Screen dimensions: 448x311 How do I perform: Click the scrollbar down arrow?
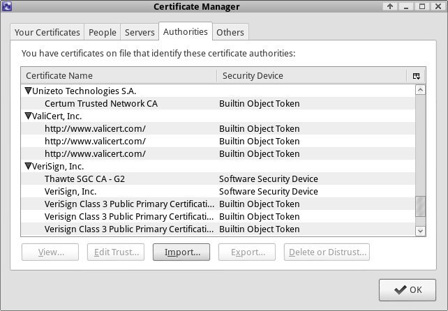[420, 231]
